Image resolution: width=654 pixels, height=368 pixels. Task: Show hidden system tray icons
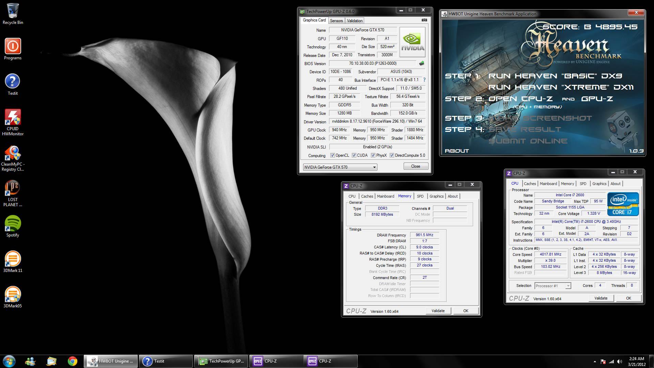[x=595, y=362]
